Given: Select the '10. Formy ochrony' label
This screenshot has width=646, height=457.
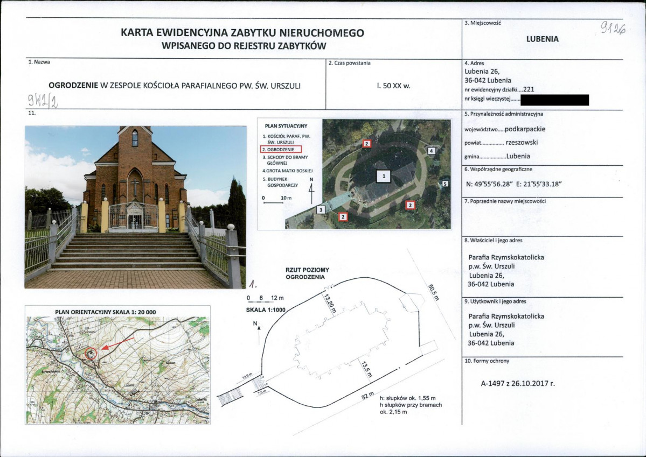Looking at the screenshot, I should click(x=487, y=361).
